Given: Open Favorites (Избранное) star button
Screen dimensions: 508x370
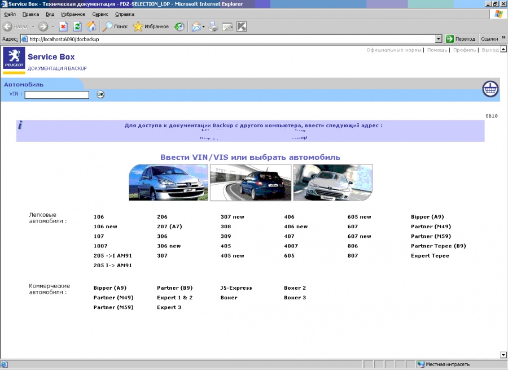Looking at the screenshot, I should click(x=151, y=27).
